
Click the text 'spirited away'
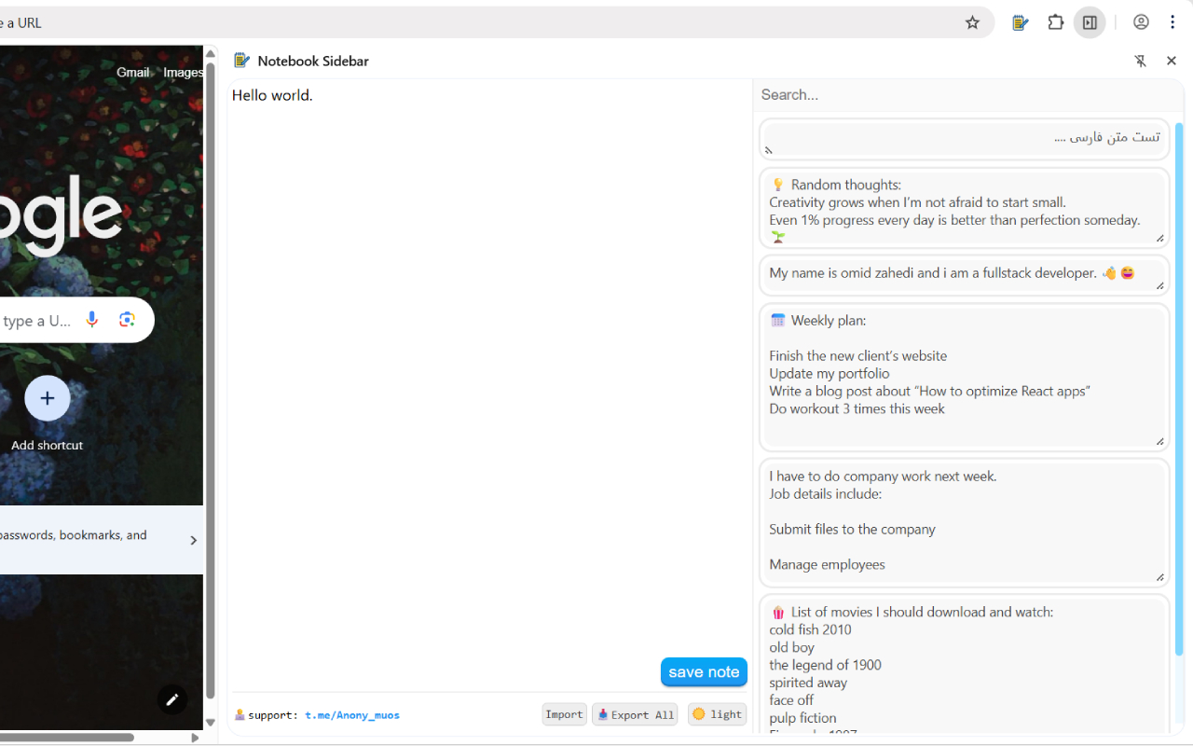coord(808,683)
